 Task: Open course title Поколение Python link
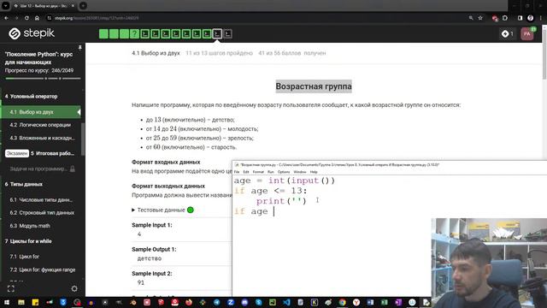click(38, 58)
